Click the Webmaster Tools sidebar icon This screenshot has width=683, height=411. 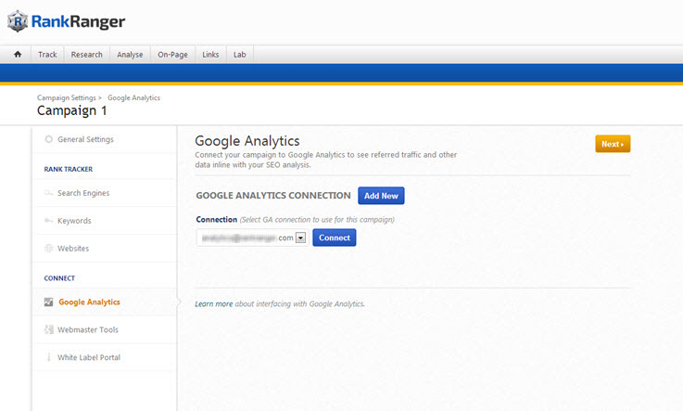48,329
